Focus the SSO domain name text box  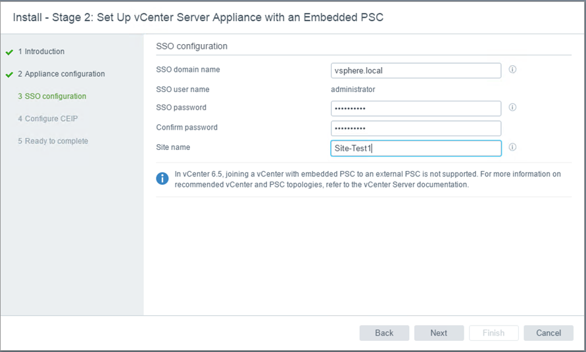(x=416, y=70)
